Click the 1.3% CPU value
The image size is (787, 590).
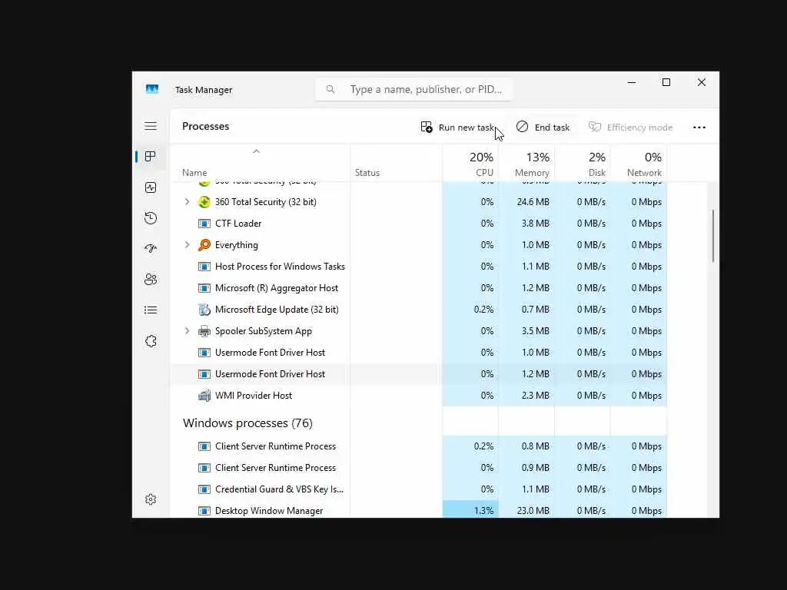click(x=483, y=511)
